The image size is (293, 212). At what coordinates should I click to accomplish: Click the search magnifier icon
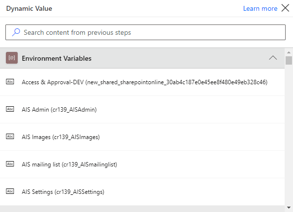coord(16,32)
